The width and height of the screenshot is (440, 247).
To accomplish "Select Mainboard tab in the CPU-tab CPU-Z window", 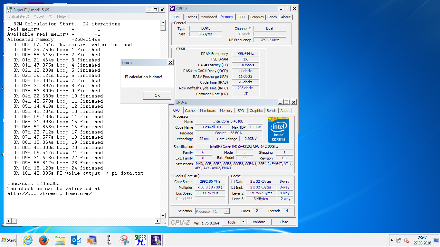I will (208, 111).
